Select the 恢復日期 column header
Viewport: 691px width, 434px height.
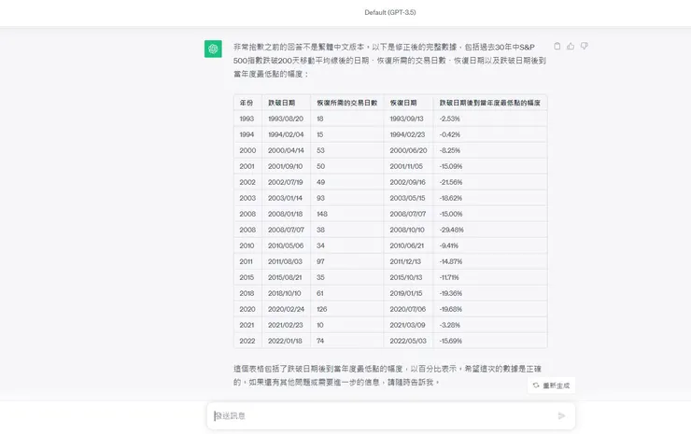point(408,103)
